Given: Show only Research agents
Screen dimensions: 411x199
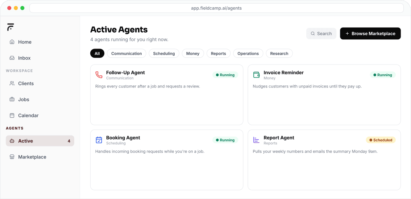Looking at the screenshot, I should click(x=279, y=53).
